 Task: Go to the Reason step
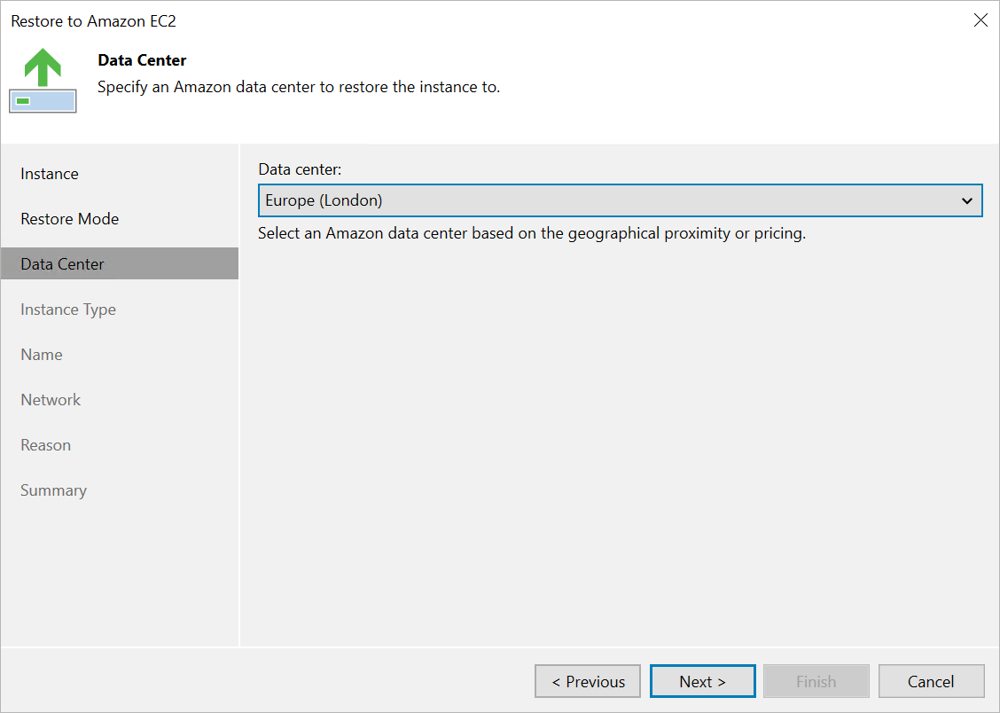click(45, 445)
